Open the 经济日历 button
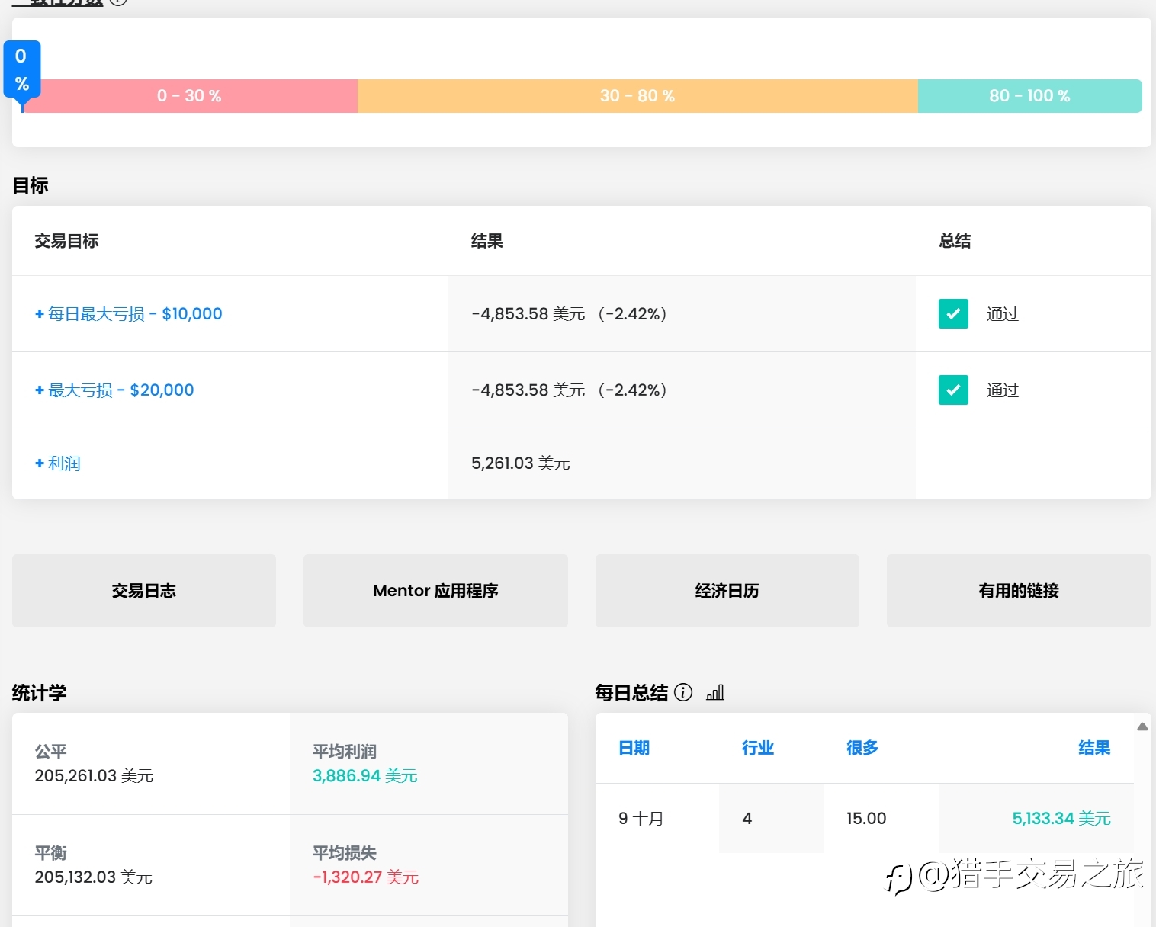The image size is (1156, 927). point(727,591)
